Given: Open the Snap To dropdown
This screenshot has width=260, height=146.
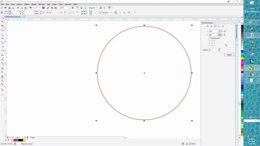Looking at the screenshot, I should [x=97, y=8].
